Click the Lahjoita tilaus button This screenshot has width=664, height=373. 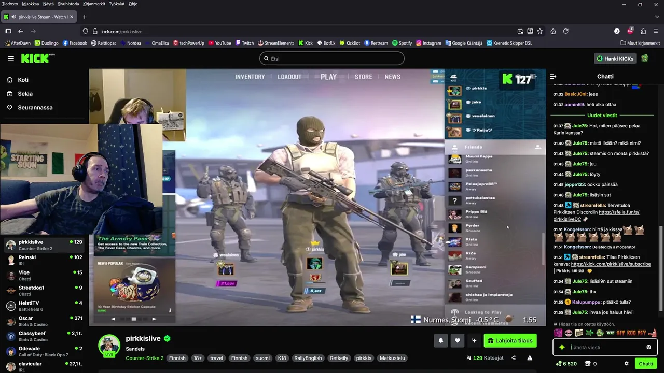tap(510, 341)
